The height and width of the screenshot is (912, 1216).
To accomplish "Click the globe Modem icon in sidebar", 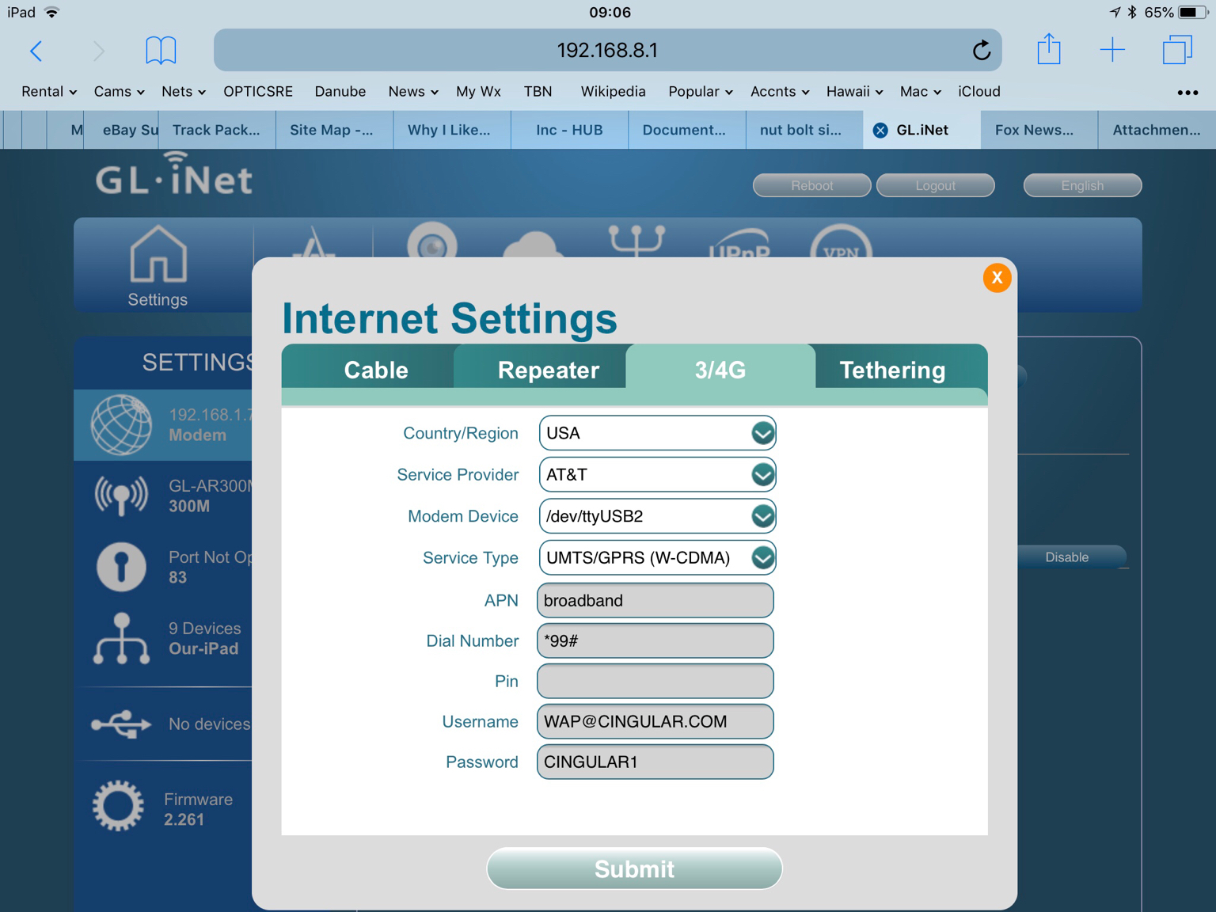I will point(121,425).
